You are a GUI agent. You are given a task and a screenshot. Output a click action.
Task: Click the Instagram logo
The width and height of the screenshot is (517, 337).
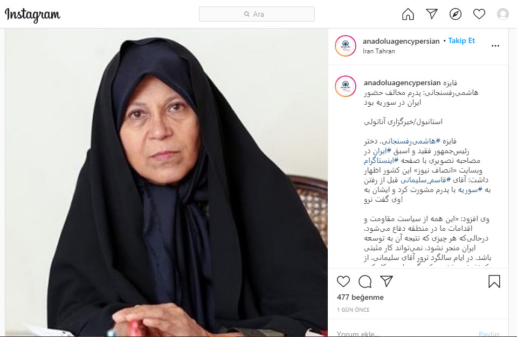32,15
